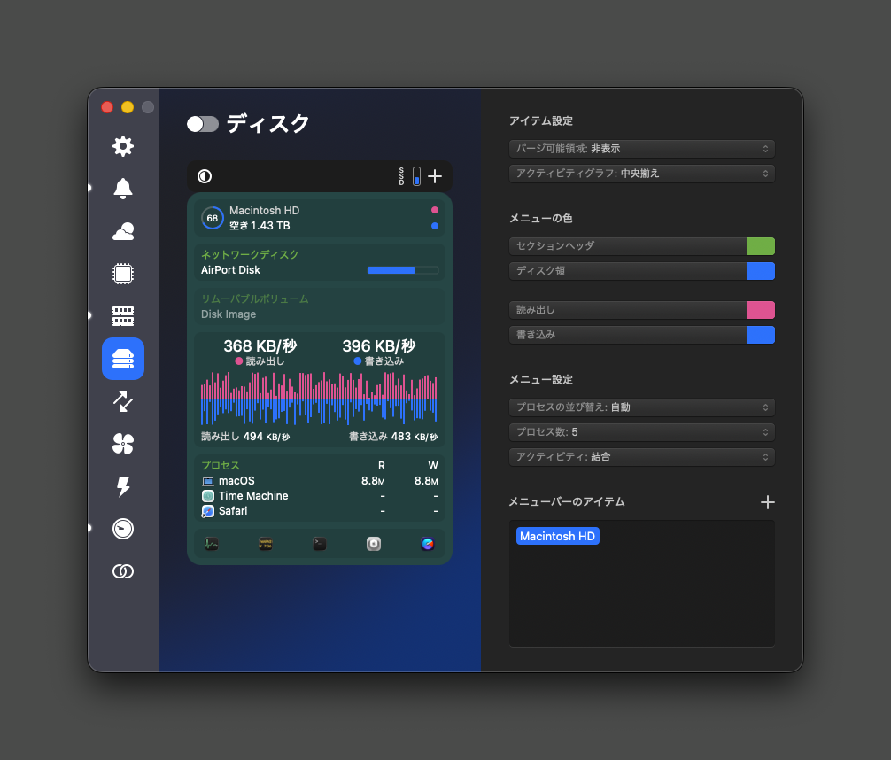Toggle light/dark theme in menu preview
Image resolution: width=891 pixels, height=760 pixels.
[205, 176]
